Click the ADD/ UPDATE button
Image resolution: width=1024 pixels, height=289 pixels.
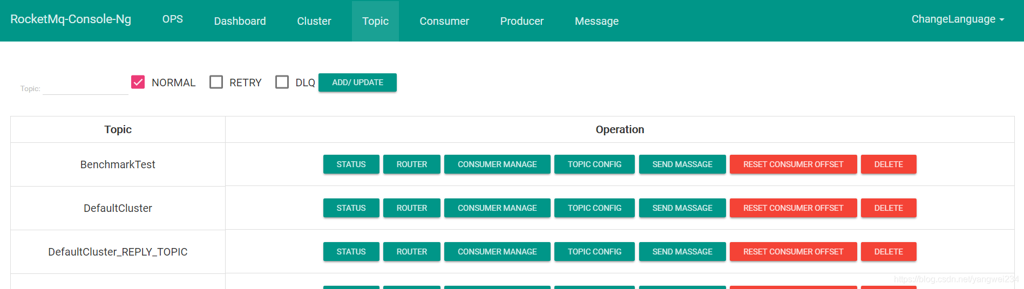357,82
